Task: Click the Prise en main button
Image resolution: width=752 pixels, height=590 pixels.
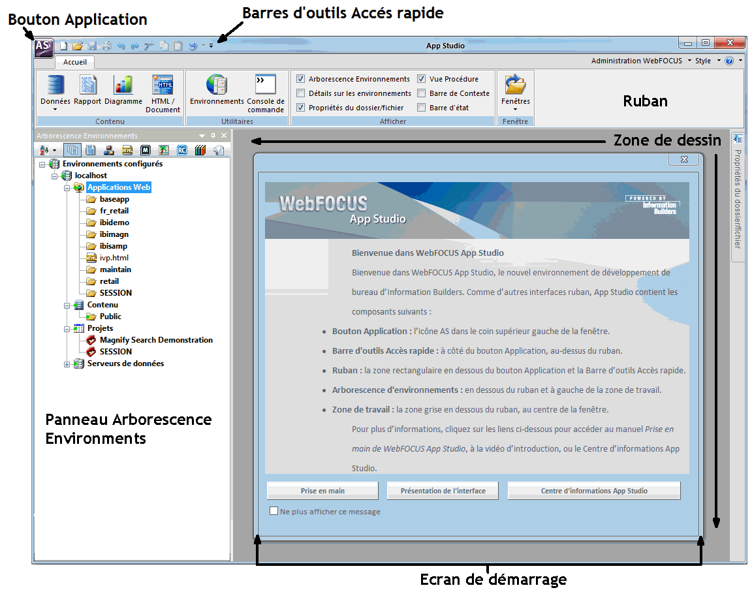Action: pyautogui.click(x=322, y=491)
